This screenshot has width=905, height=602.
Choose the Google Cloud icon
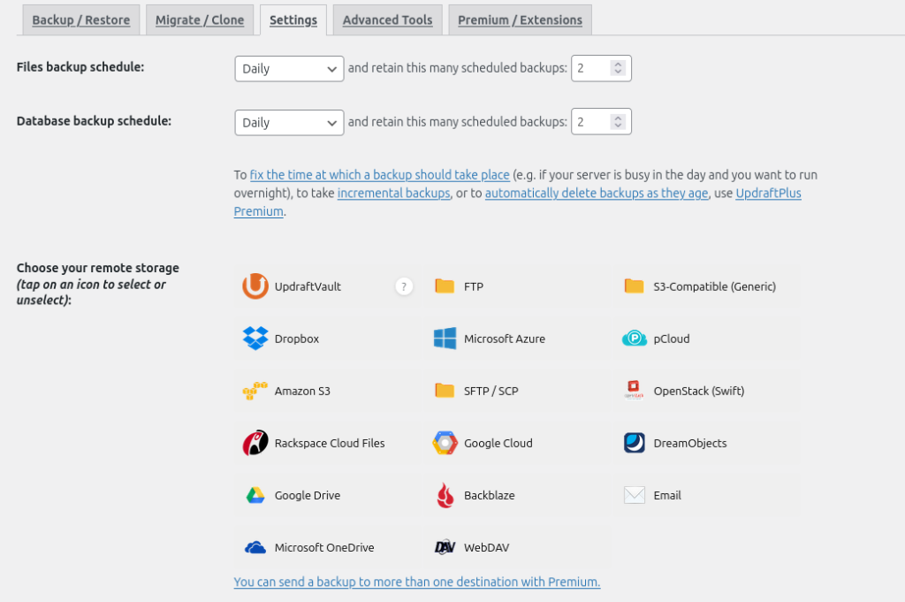pos(445,443)
